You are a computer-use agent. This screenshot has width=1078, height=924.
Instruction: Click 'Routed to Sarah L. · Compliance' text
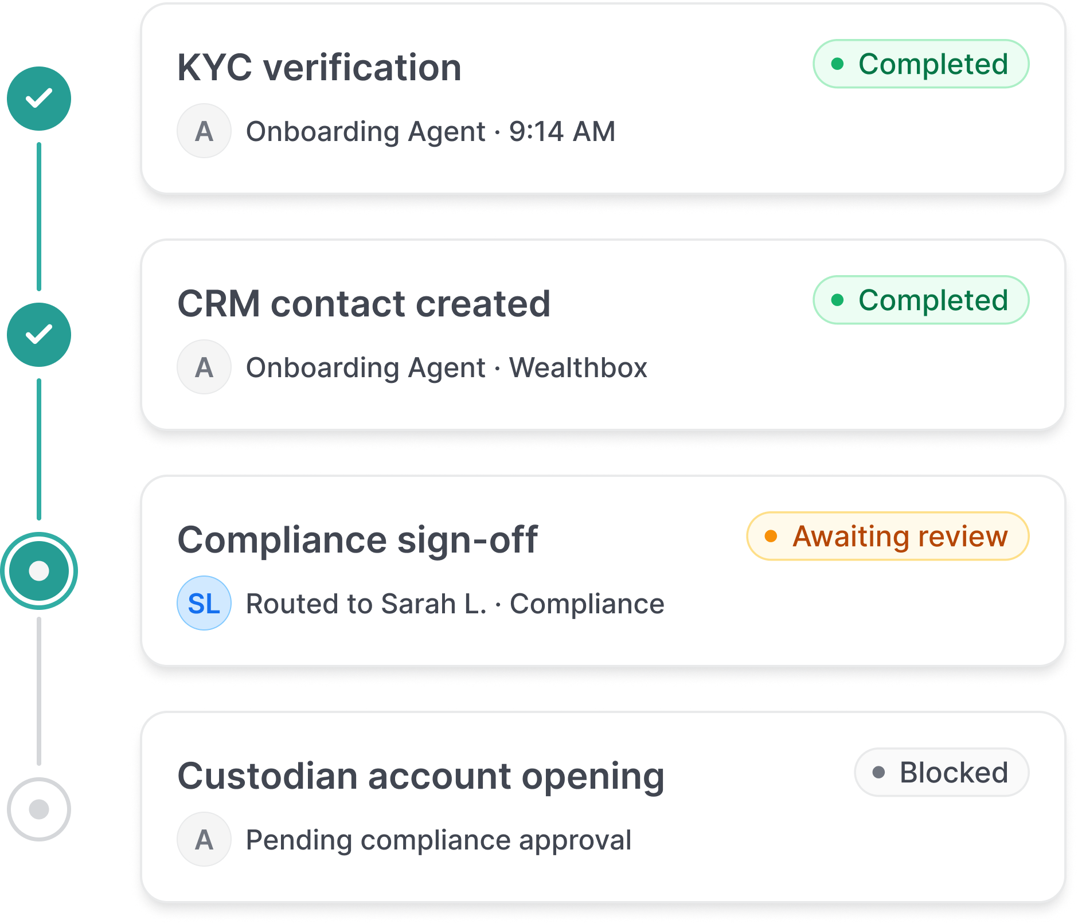(x=455, y=604)
